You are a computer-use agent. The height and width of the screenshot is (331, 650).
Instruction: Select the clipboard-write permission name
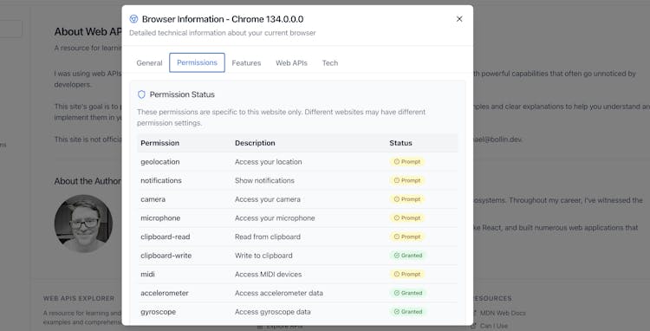(166, 256)
